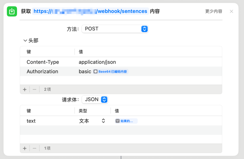
Task: Dismiss the action with the X button
Action: [x=231, y=11]
